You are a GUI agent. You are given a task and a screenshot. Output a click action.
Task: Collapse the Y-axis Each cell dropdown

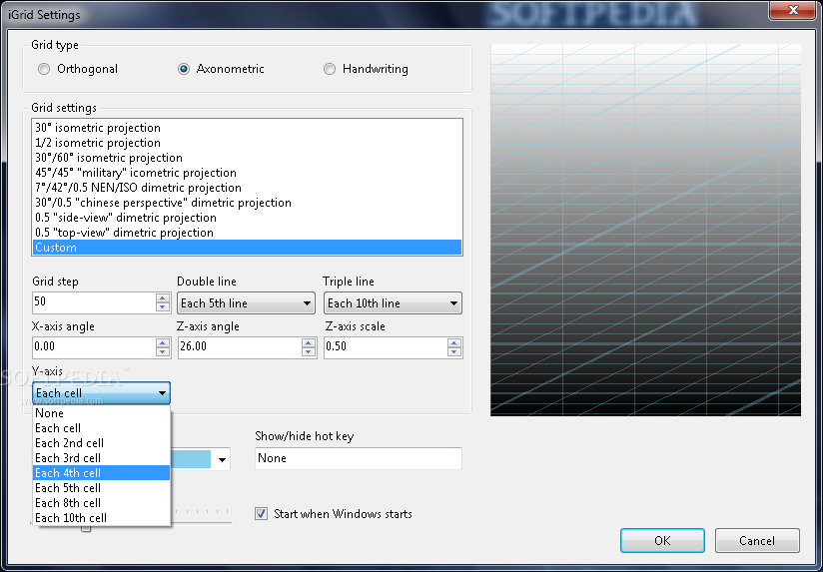point(101,393)
